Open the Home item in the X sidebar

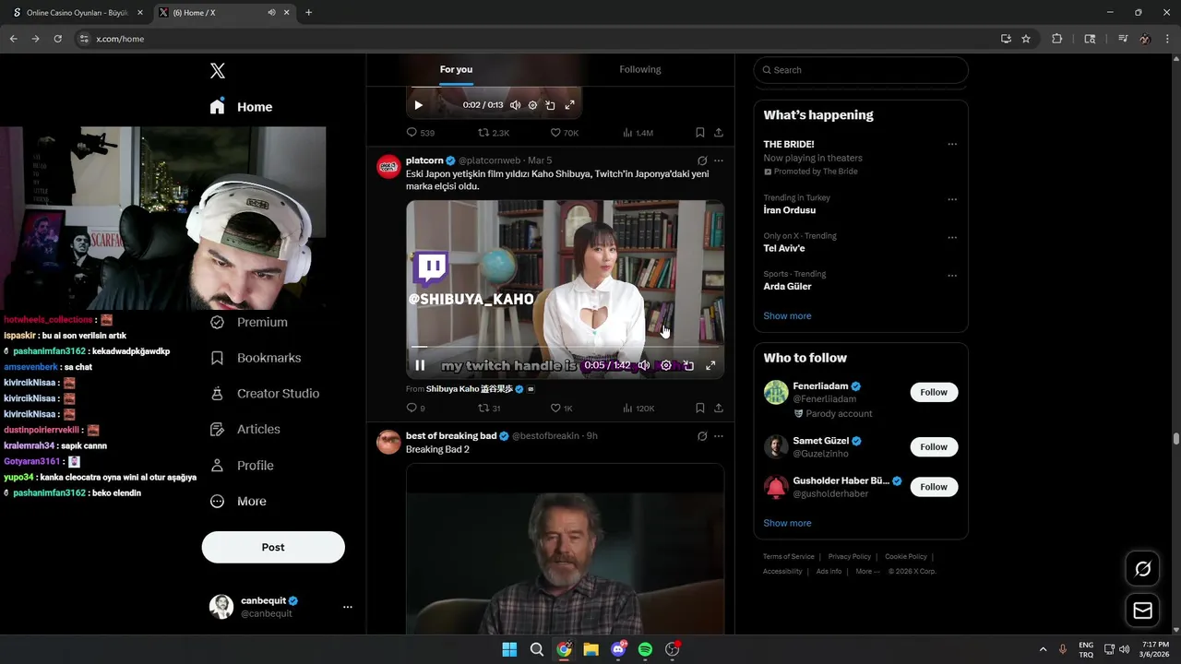pyautogui.click(x=242, y=107)
